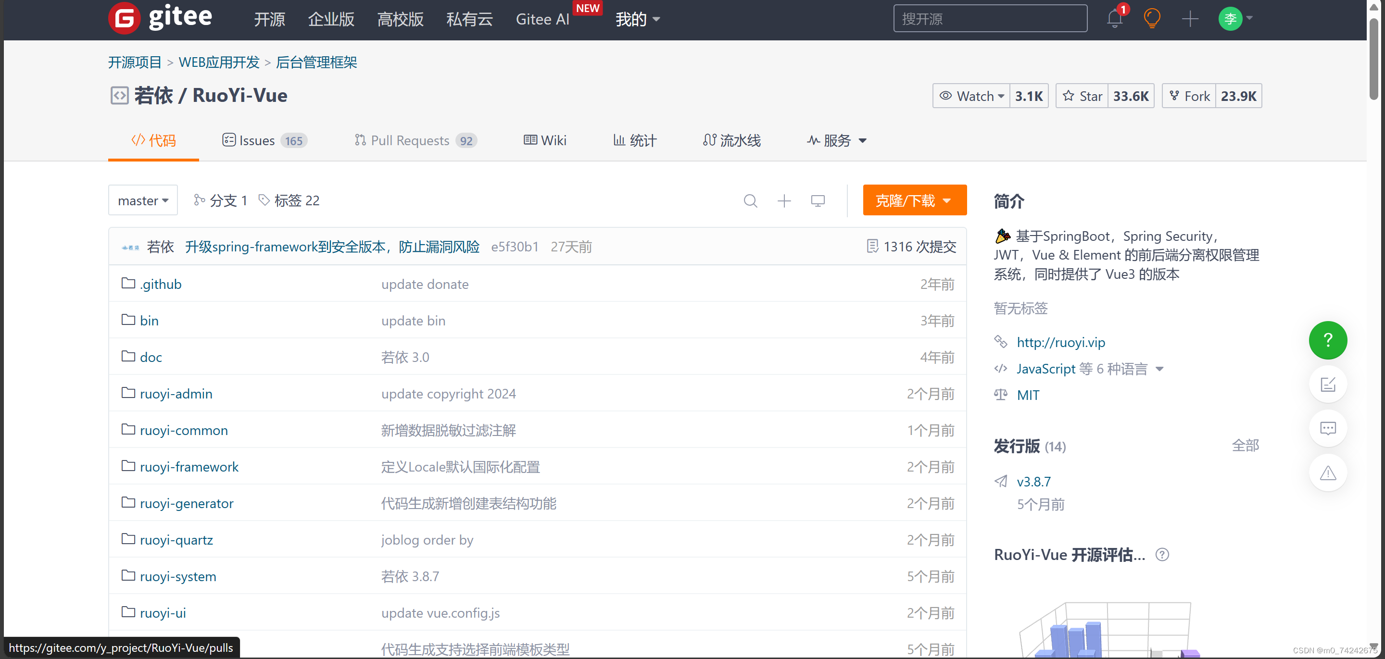Viewport: 1385px width, 659px height.
Task: Fork the repository
Action: click(x=1189, y=96)
